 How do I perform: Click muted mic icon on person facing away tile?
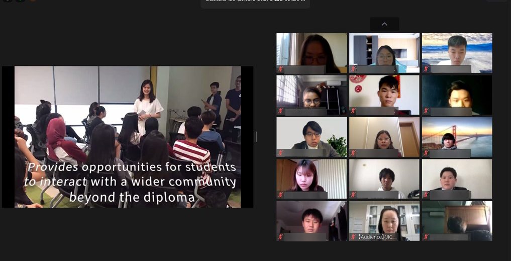pyautogui.click(x=426, y=237)
